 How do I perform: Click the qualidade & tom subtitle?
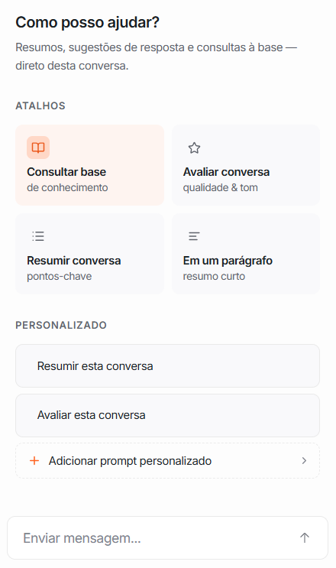click(x=220, y=187)
